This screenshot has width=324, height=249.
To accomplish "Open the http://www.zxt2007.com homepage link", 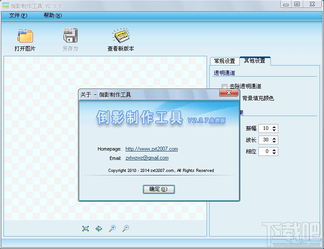I will pos(152,149).
